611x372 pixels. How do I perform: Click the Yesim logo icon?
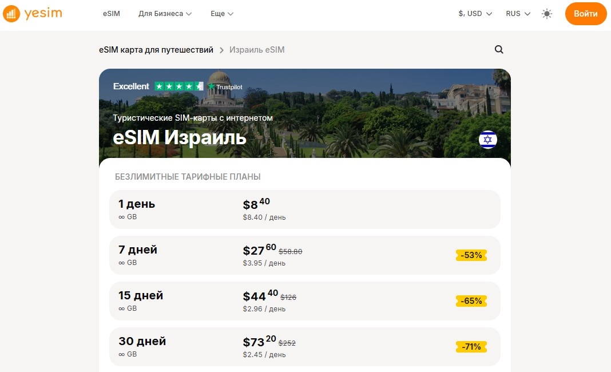coord(11,14)
